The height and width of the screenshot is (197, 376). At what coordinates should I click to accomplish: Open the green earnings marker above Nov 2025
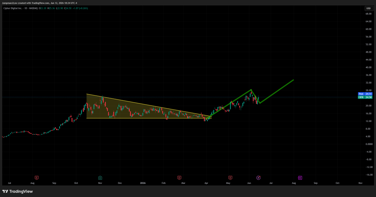[100, 178]
